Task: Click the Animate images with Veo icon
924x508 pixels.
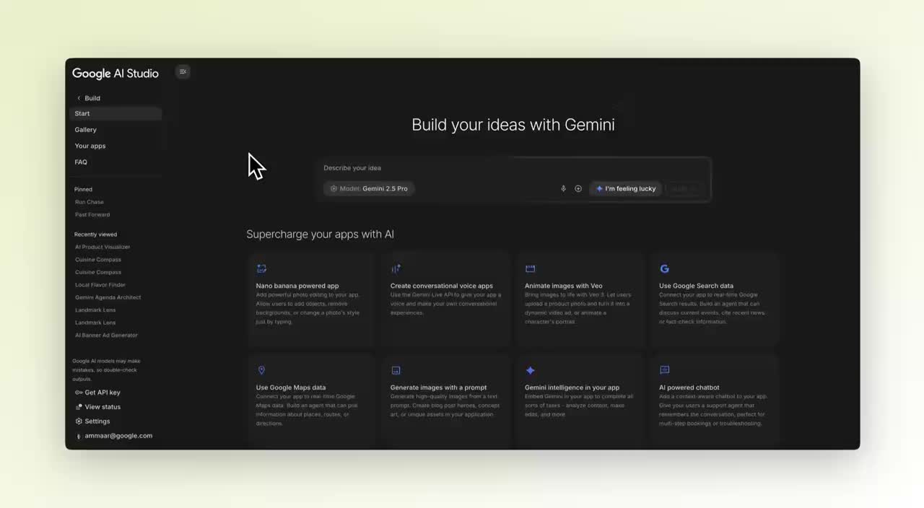Action: (x=530, y=268)
